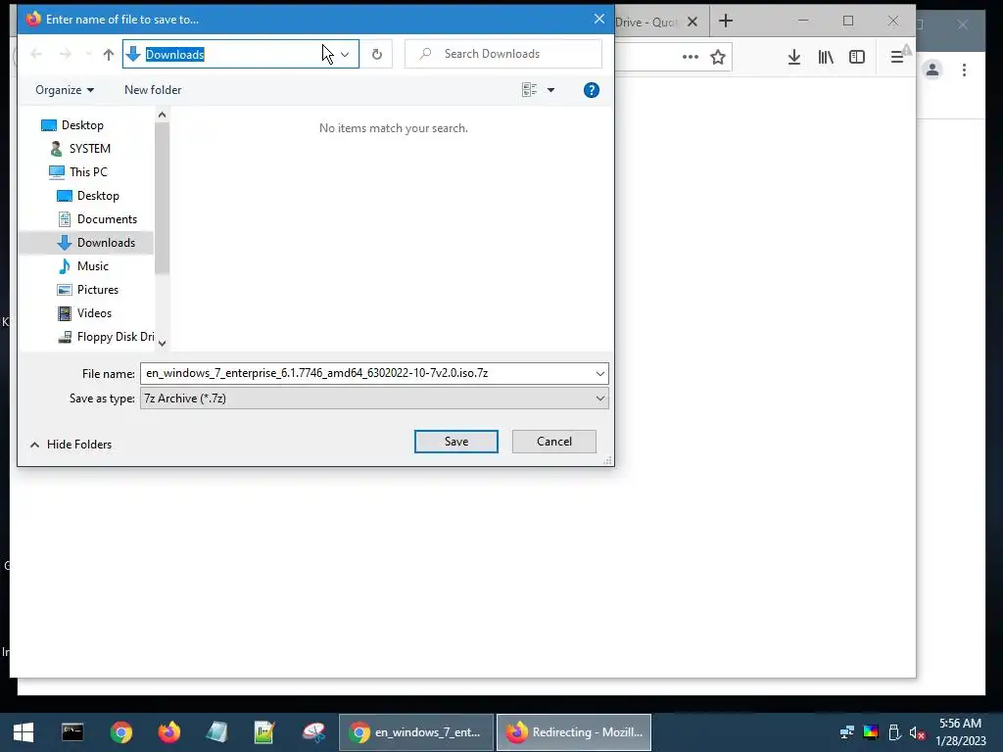
Task: Click in Search Downloads field
Action: [x=503, y=55]
